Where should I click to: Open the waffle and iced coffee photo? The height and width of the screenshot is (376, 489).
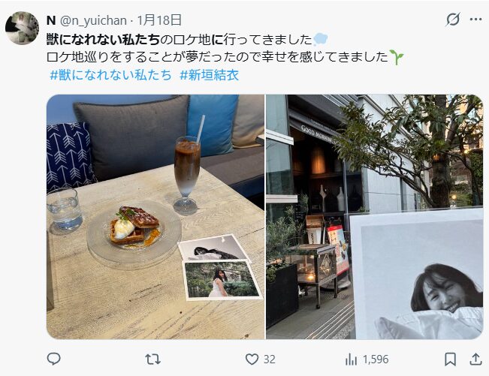155,217
